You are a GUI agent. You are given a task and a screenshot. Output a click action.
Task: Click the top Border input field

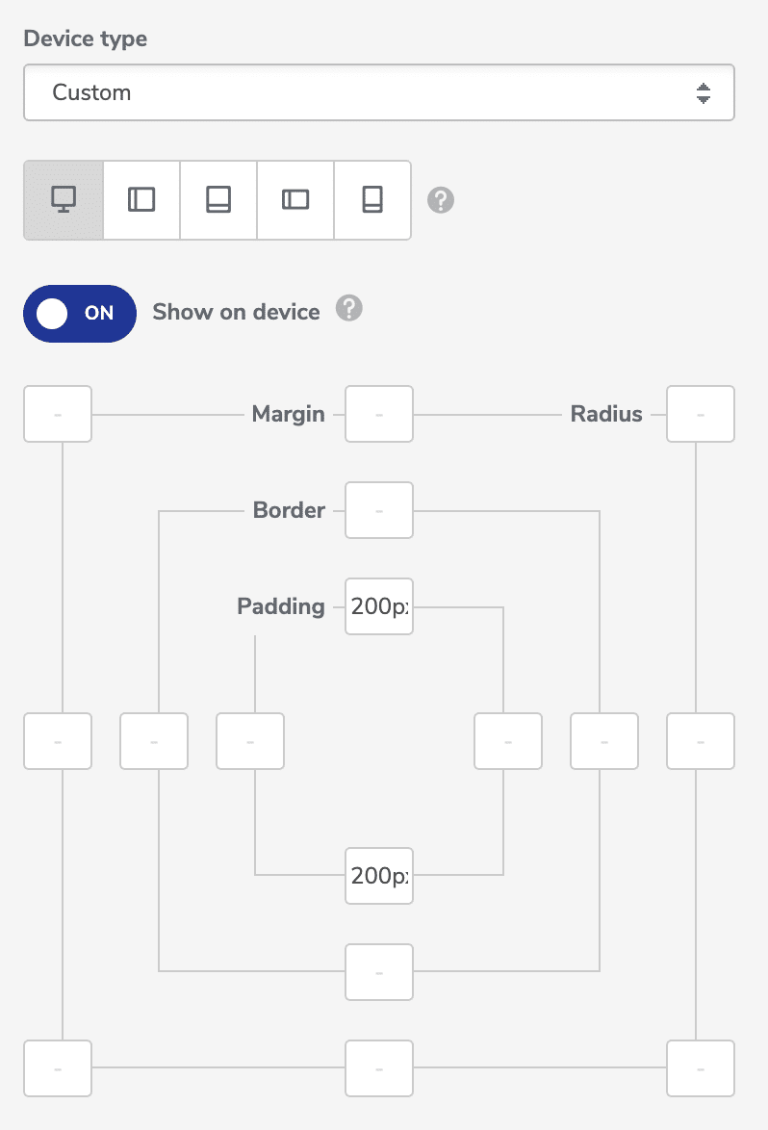pyautogui.click(x=378, y=509)
